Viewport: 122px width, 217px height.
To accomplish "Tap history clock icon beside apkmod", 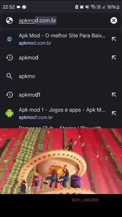I will 9,58.
